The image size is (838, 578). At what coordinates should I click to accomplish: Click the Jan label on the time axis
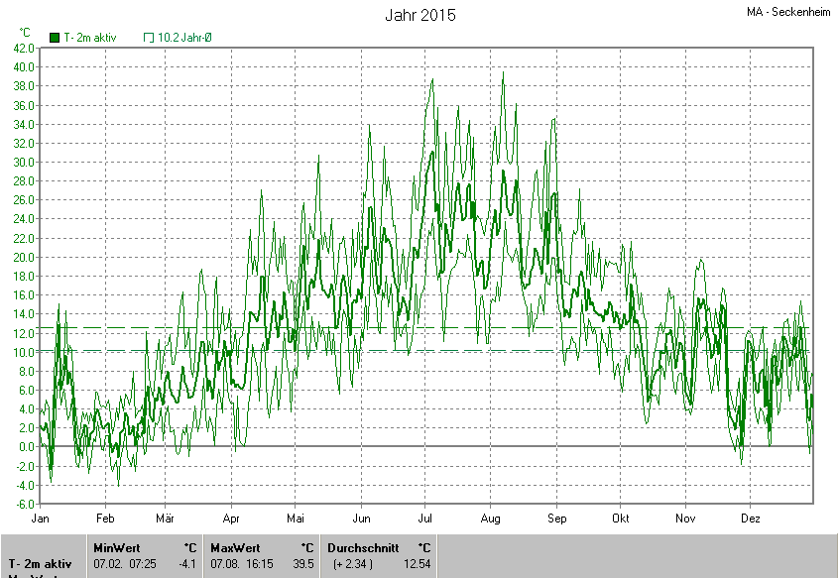click(x=41, y=519)
